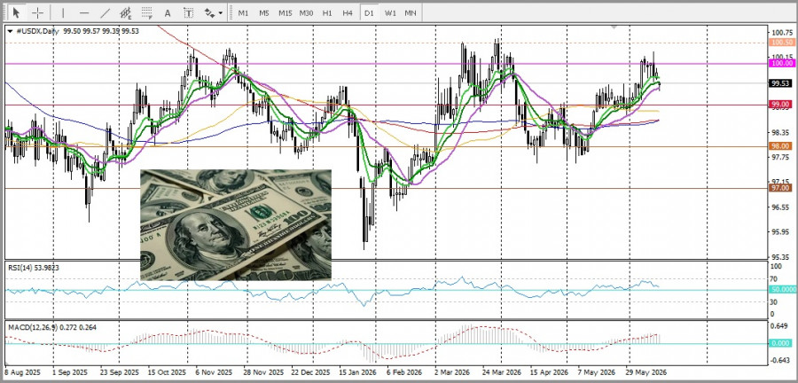
Task: Switch to the W1 weekly timeframe
Action: tap(390, 12)
